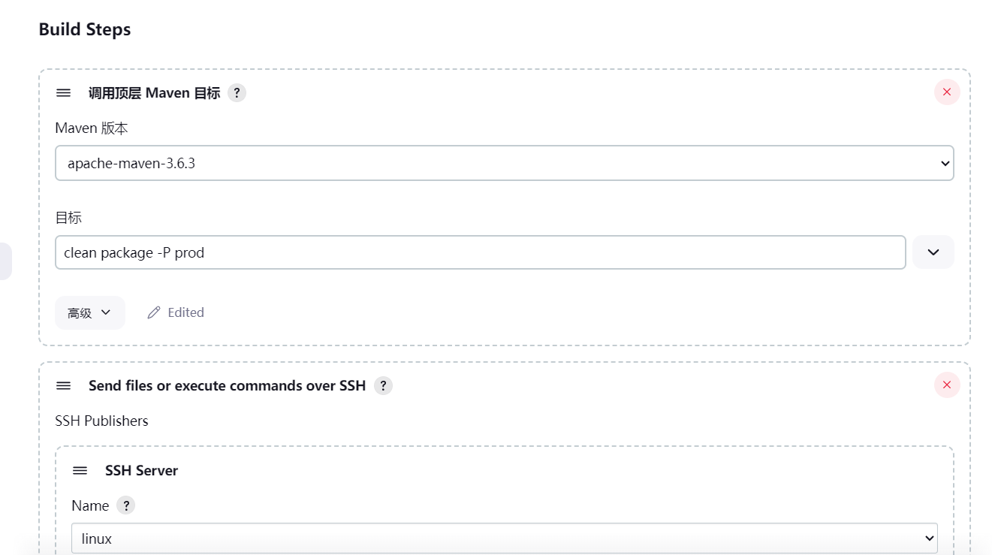Open the SSH Server Name dropdown linux
The image size is (992, 555).
(x=504, y=538)
